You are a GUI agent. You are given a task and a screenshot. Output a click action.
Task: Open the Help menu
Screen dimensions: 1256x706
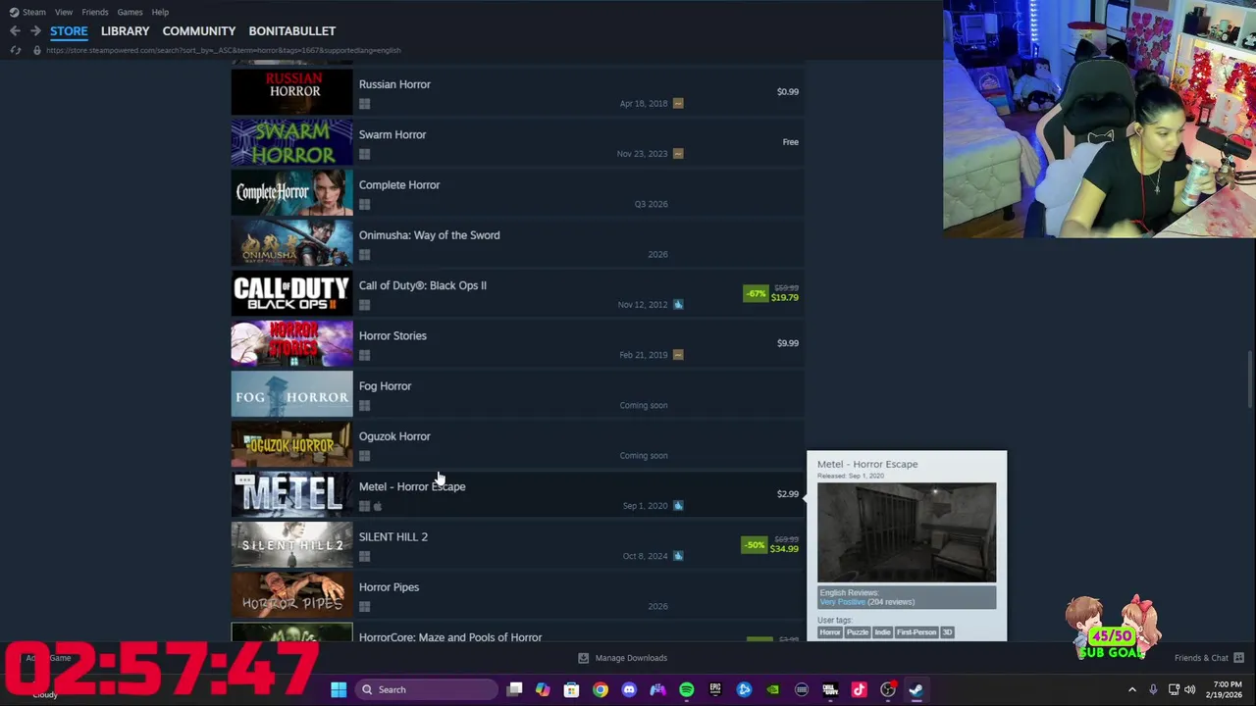point(160,12)
